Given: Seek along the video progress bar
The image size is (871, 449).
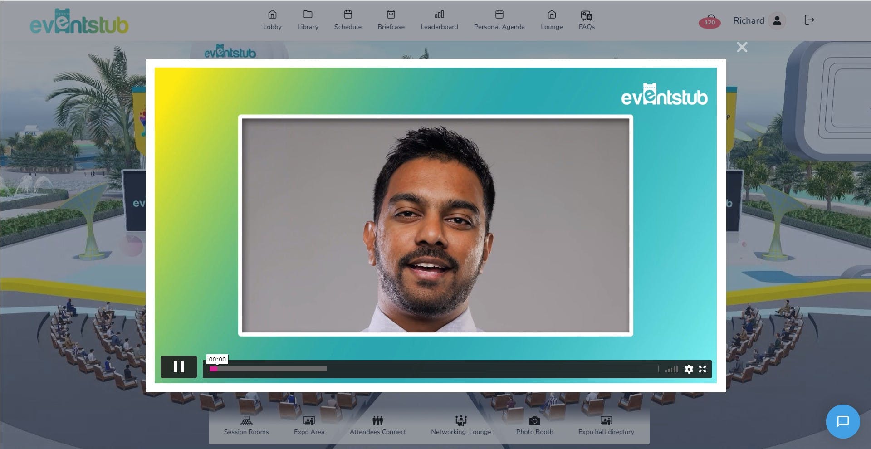Looking at the screenshot, I should [433, 369].
